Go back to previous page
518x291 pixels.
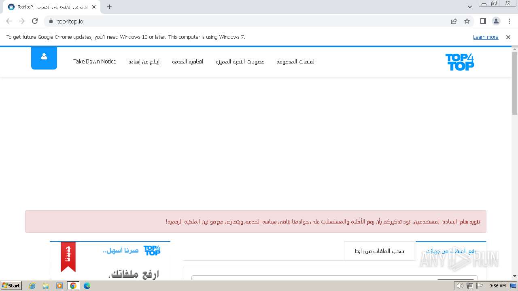(x=9, y=21)
